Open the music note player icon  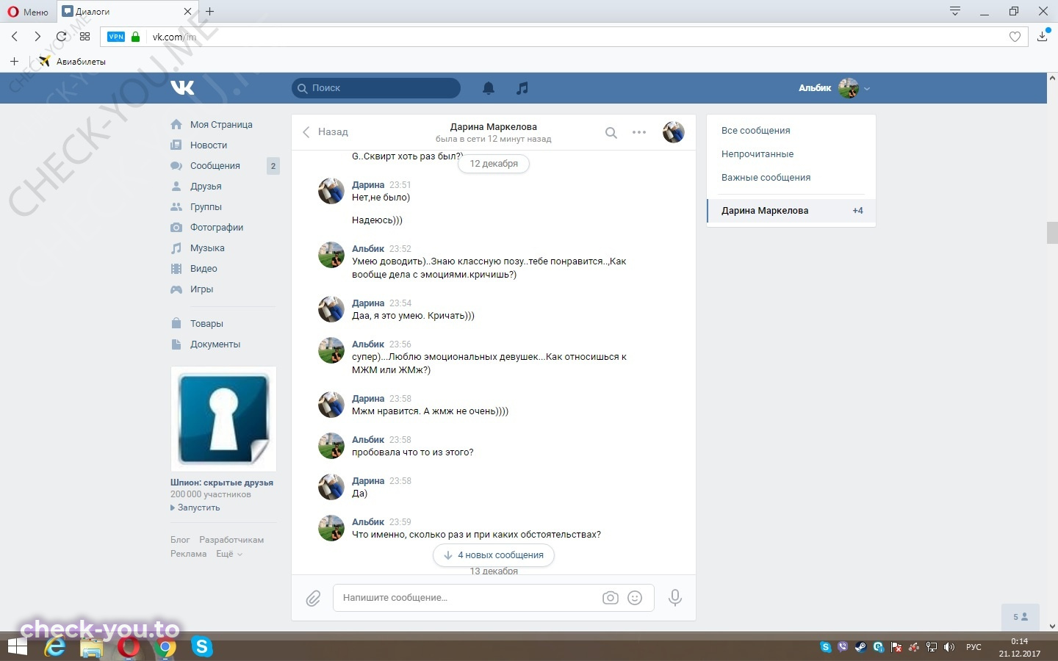(522, 88)
